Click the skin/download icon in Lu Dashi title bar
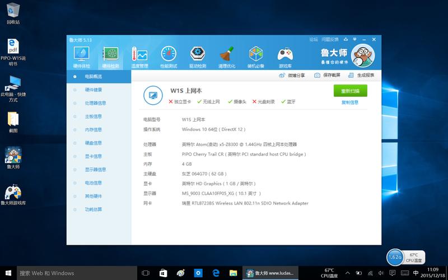The image size is (448, 280). (x=346, y=39)
